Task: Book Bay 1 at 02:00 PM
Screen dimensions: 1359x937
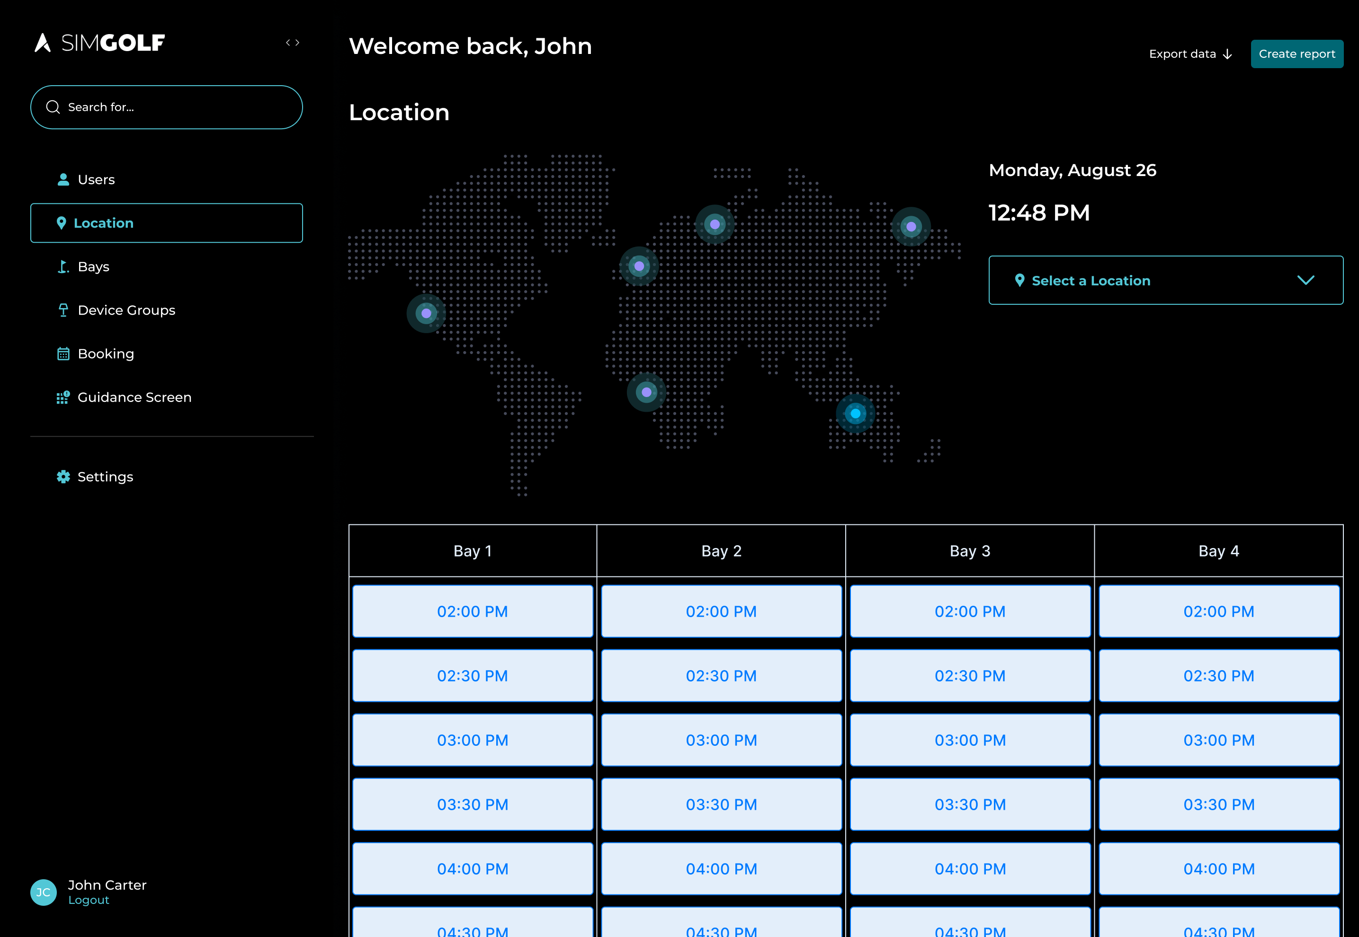Action: [472, 611]
